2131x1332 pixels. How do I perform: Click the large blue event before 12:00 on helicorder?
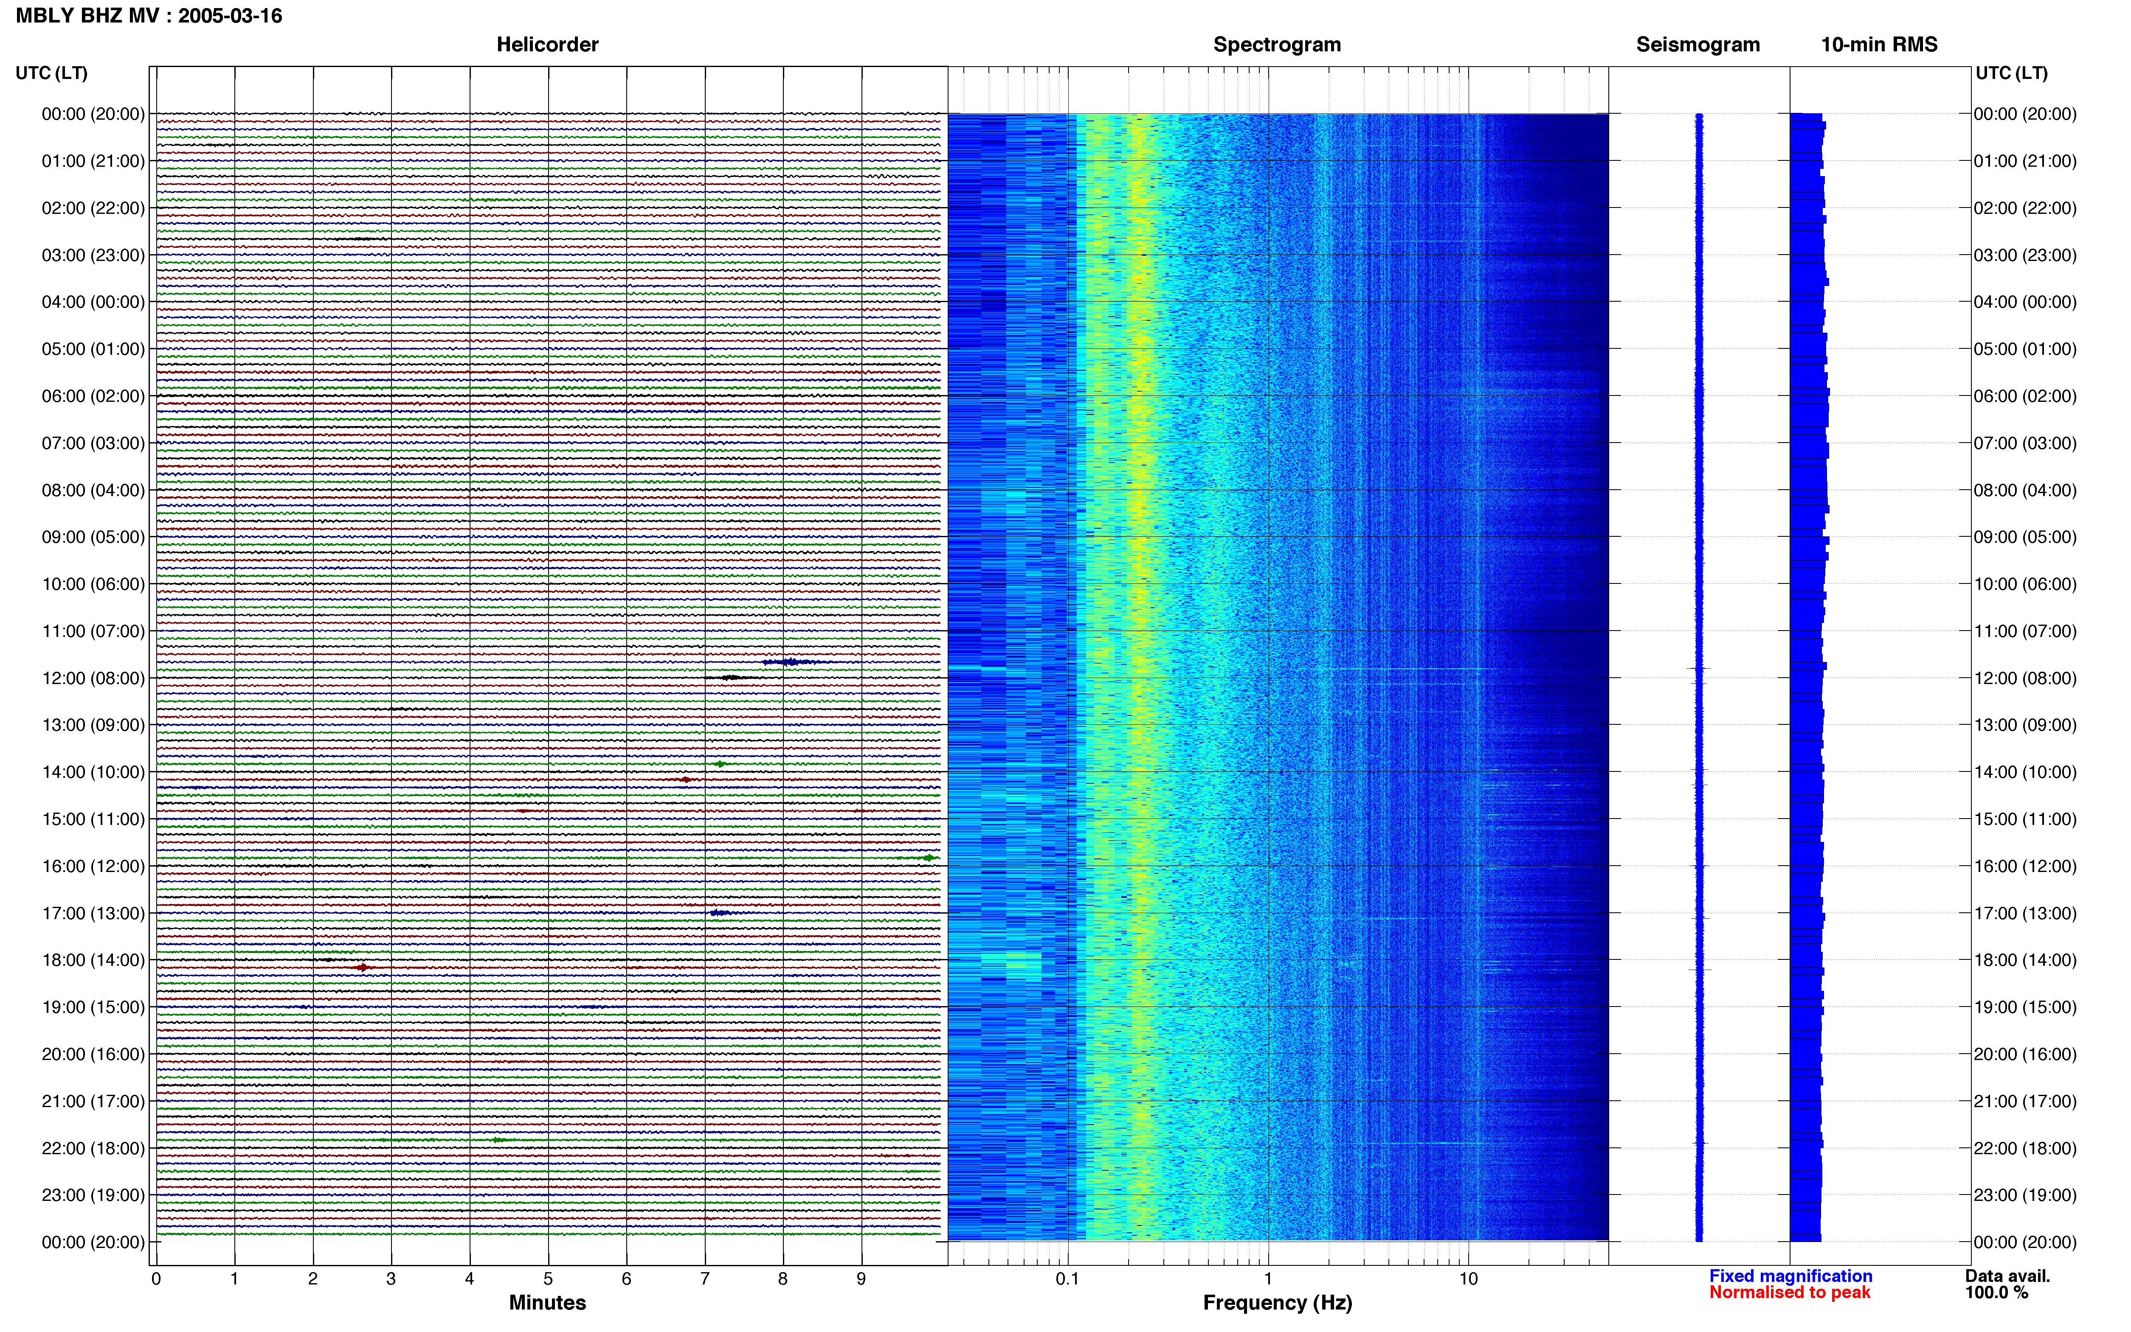792,662
